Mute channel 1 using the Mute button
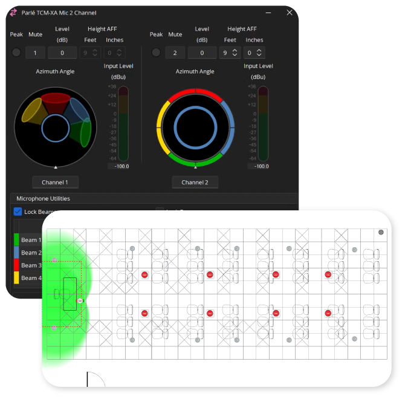 35,53
